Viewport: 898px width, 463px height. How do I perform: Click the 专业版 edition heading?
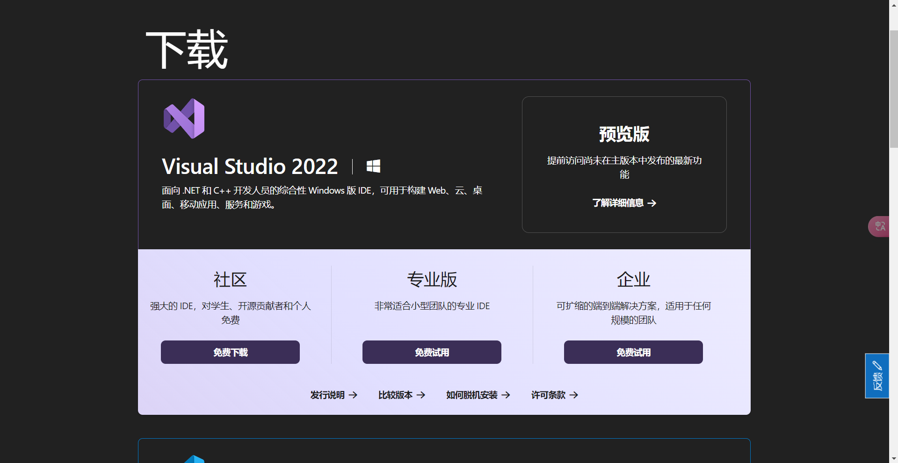coord(432,280)
